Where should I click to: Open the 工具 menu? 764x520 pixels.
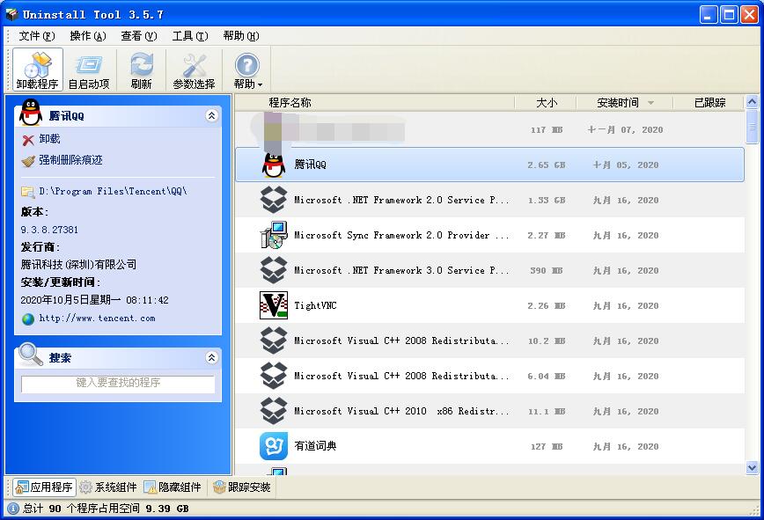point(189,36)
